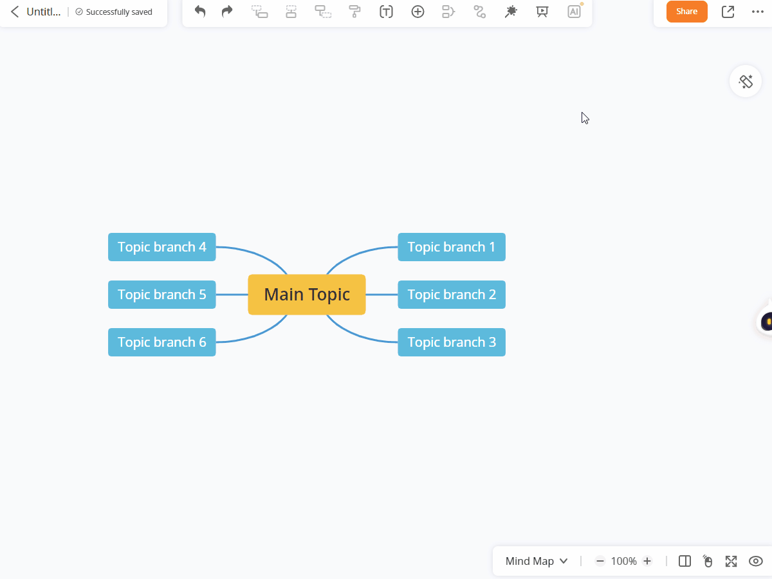Click the Share button
This screenshot has height=579, width=772.
[686, 12]
